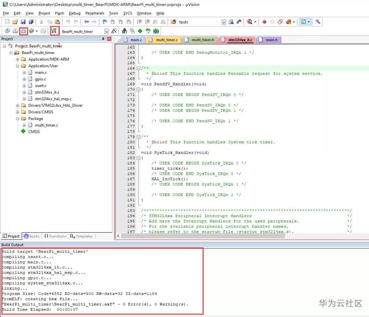Expand main.c includes in tree

[x=24, y=73]
